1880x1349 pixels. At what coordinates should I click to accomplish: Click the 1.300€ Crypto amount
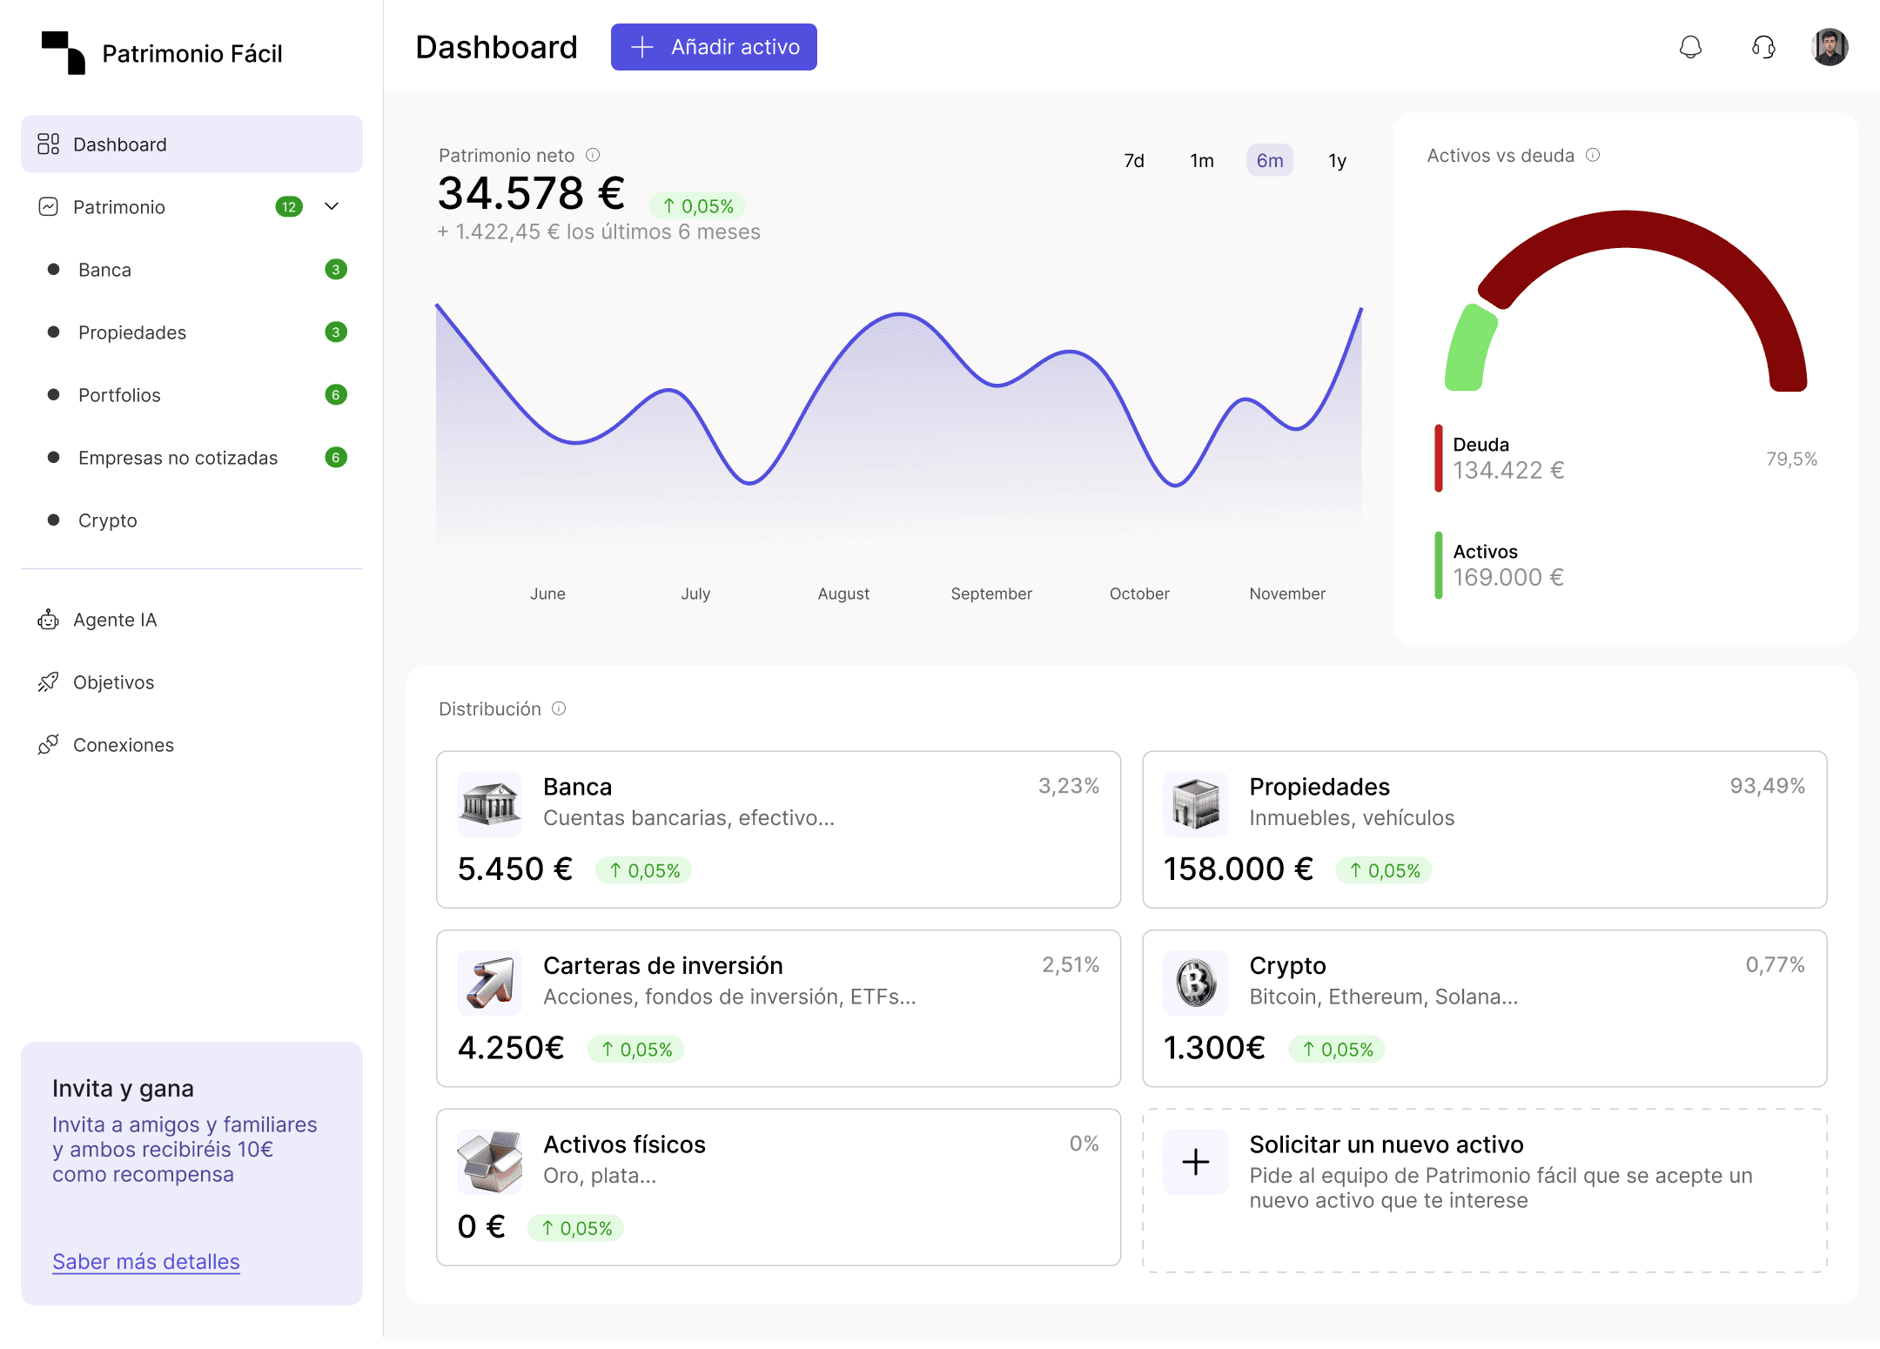point(1214,1048)
